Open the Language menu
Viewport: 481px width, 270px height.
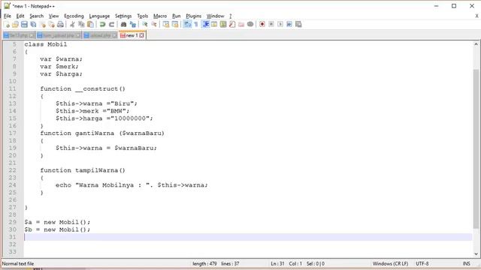[x=99, y=16]
